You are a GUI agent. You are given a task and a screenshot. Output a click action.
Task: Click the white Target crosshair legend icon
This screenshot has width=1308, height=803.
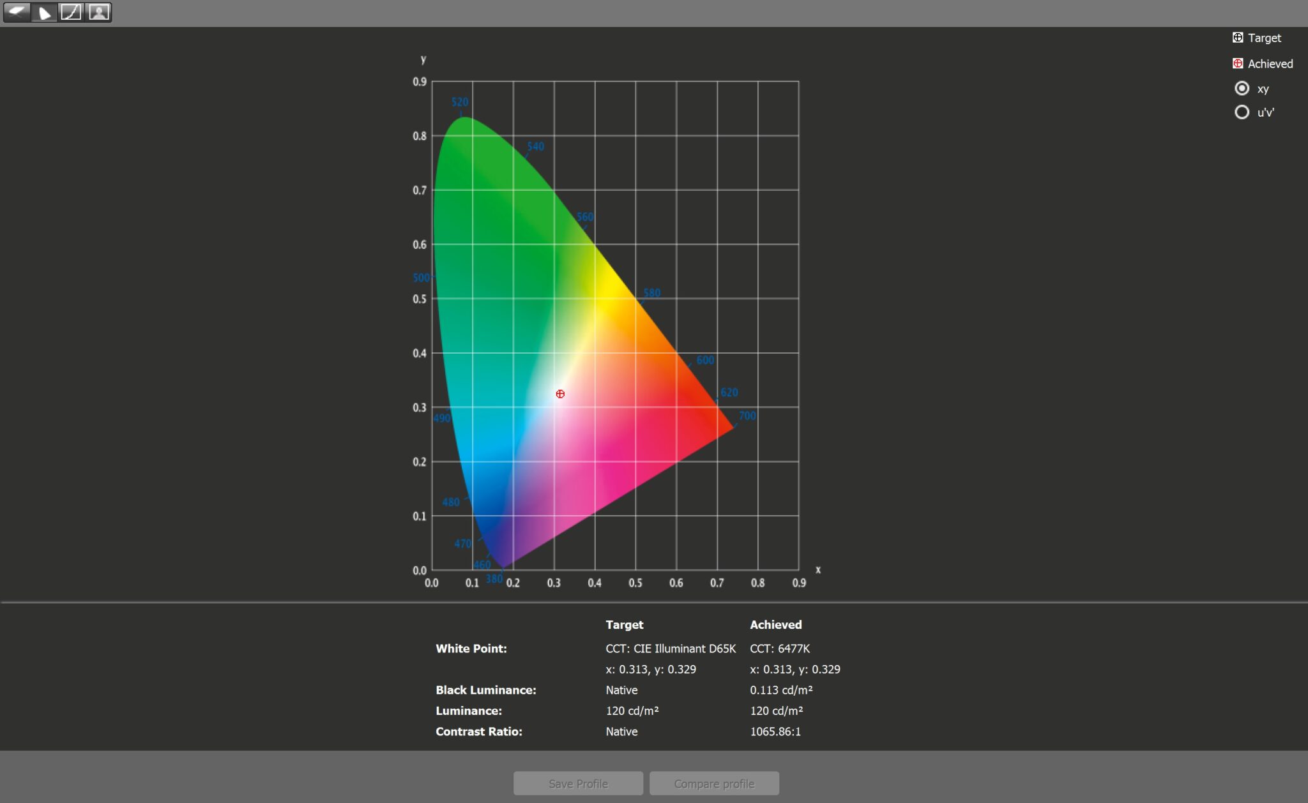click(1237, 38)
